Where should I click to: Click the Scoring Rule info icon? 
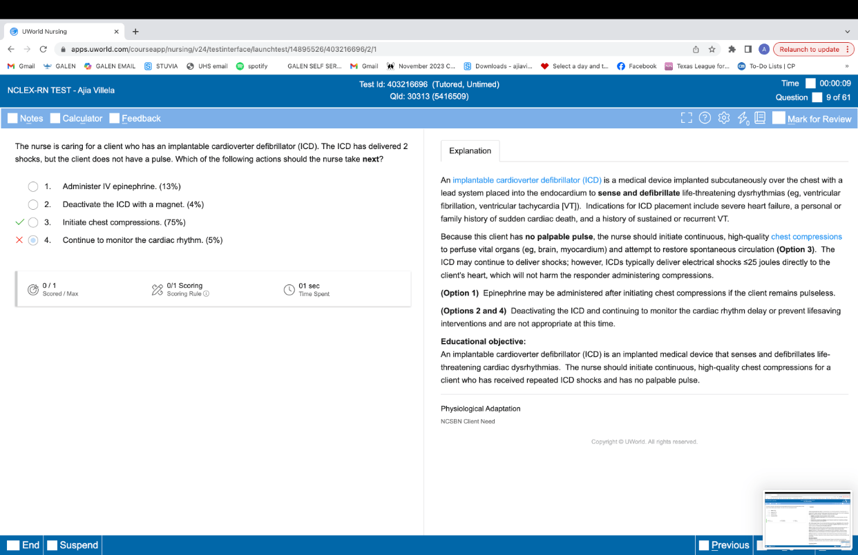[x=206, y=294]
